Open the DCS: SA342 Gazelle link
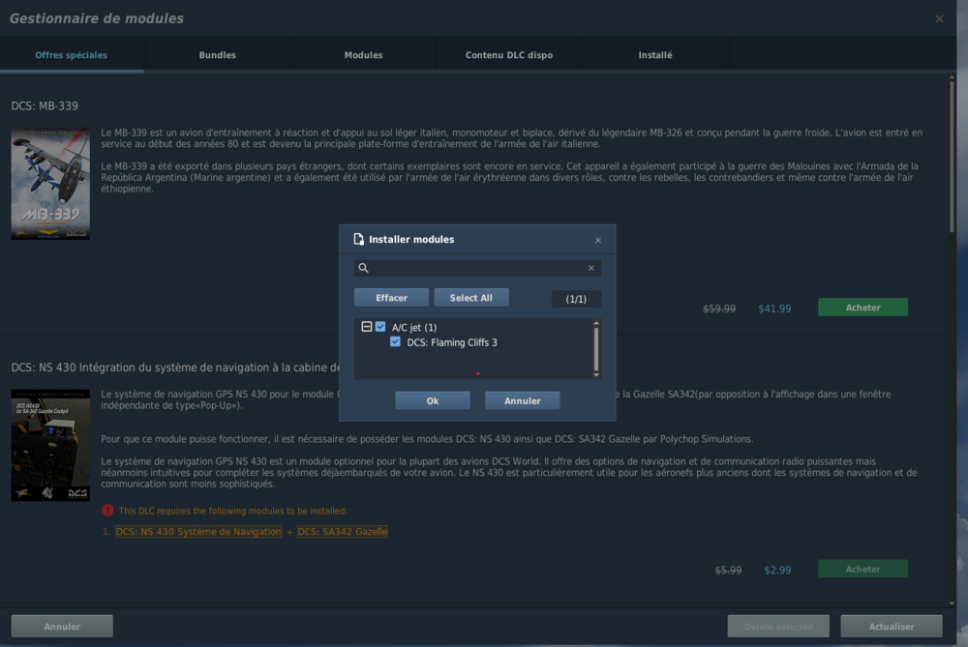Viewport: 968px width, 647px height. (343, 531)
